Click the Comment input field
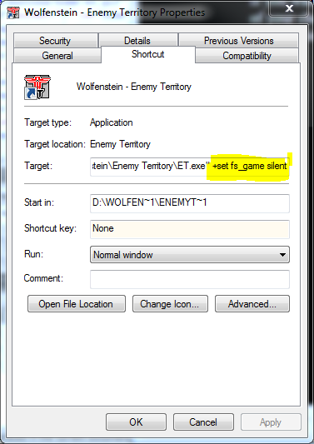The image size is (314, 444). pyautogui.click(x=190, y=279)
